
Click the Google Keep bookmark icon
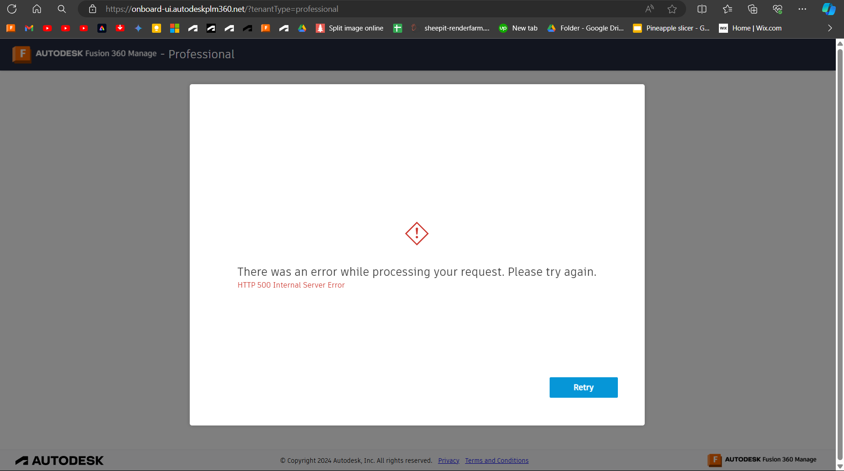[x=156, y=28]
